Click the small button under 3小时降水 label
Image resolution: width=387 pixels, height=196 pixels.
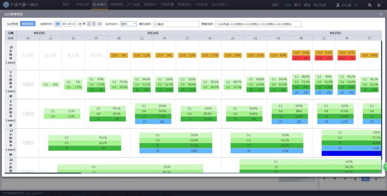pos(10,96)
